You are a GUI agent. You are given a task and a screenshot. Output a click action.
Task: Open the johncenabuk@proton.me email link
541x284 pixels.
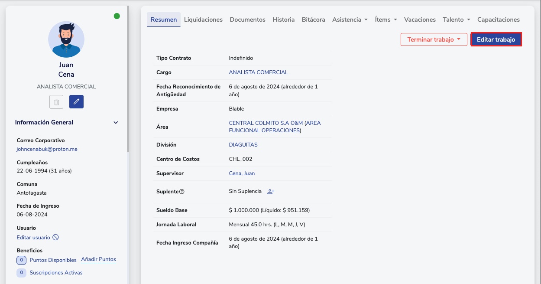click(x=47, y=149)
